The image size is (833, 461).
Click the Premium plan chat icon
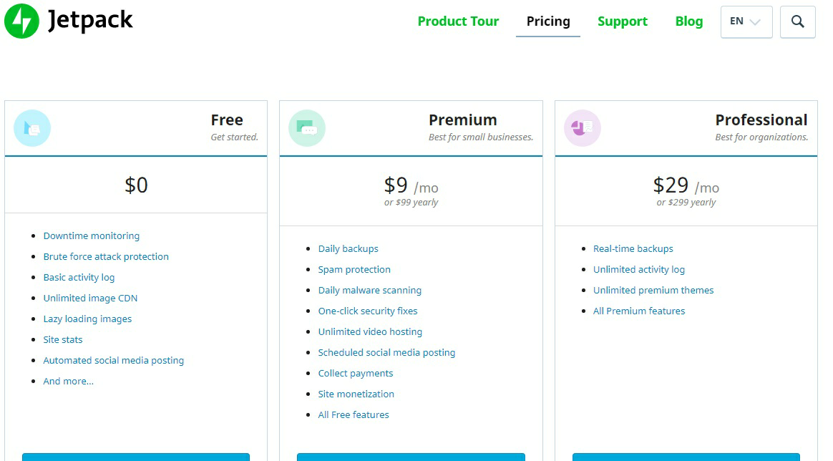tap(307, 128)
